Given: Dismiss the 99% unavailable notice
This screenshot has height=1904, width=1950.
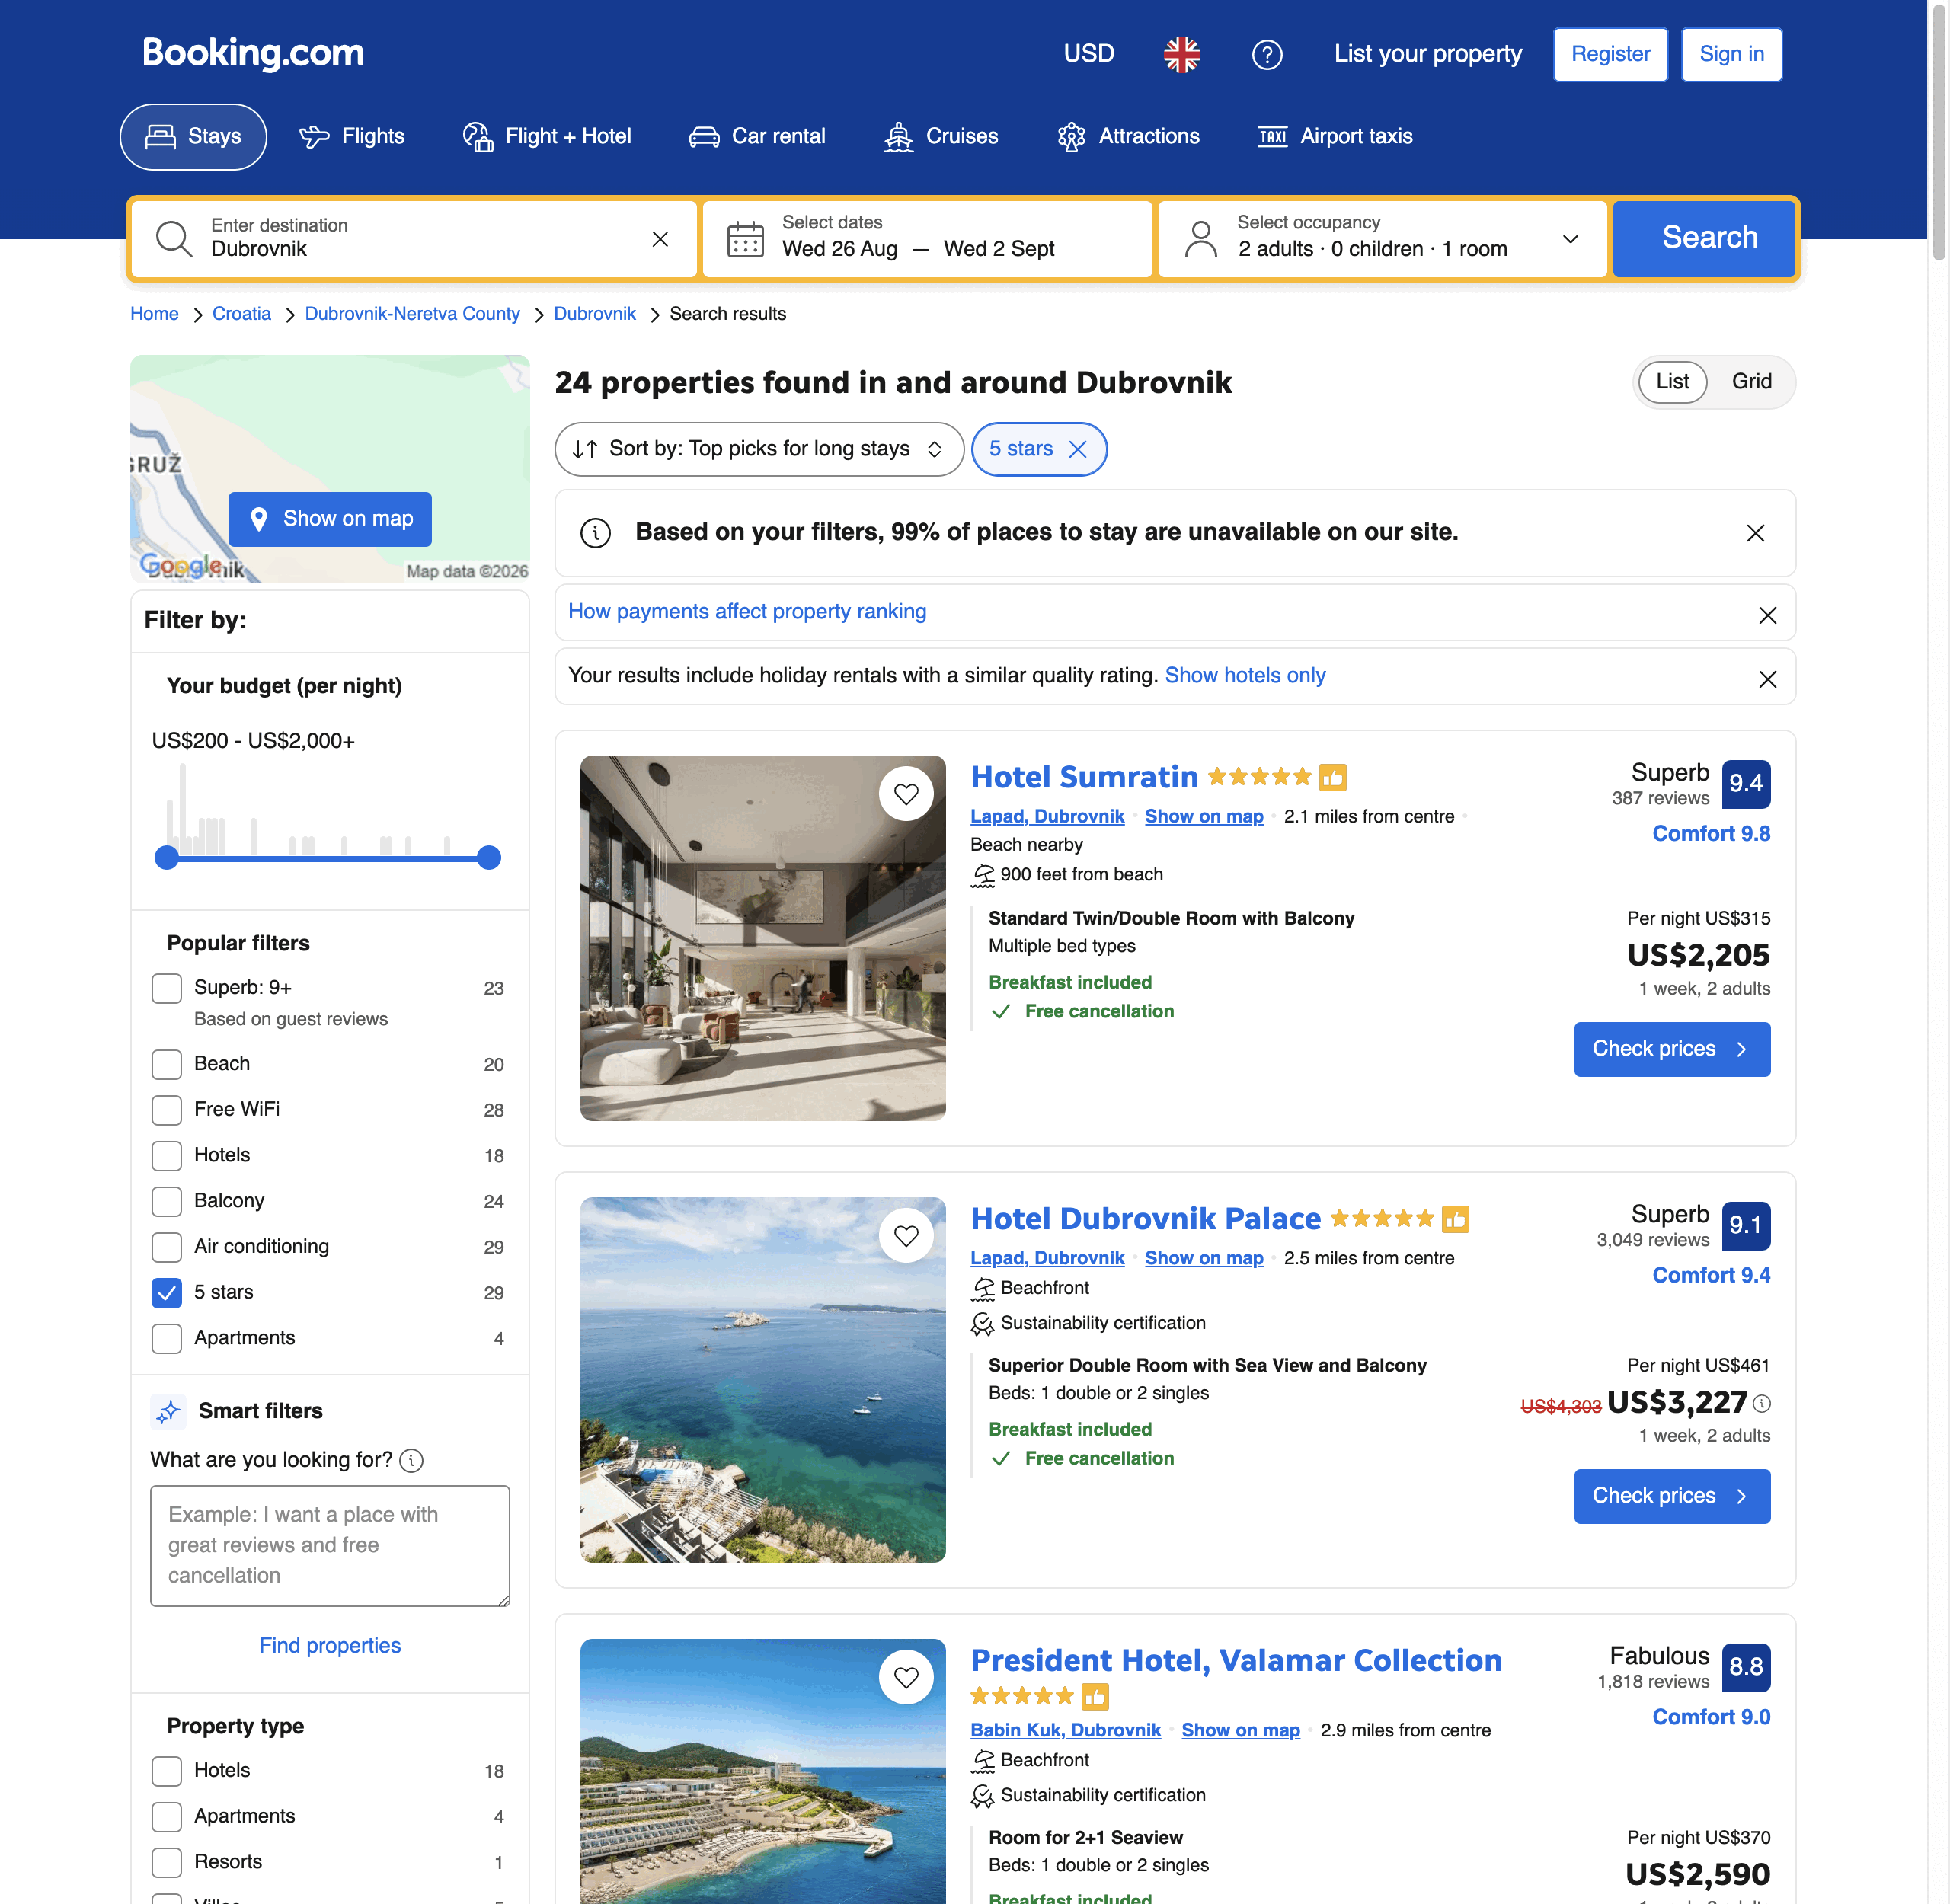Looking at the screenshot, I should 1755,533.
